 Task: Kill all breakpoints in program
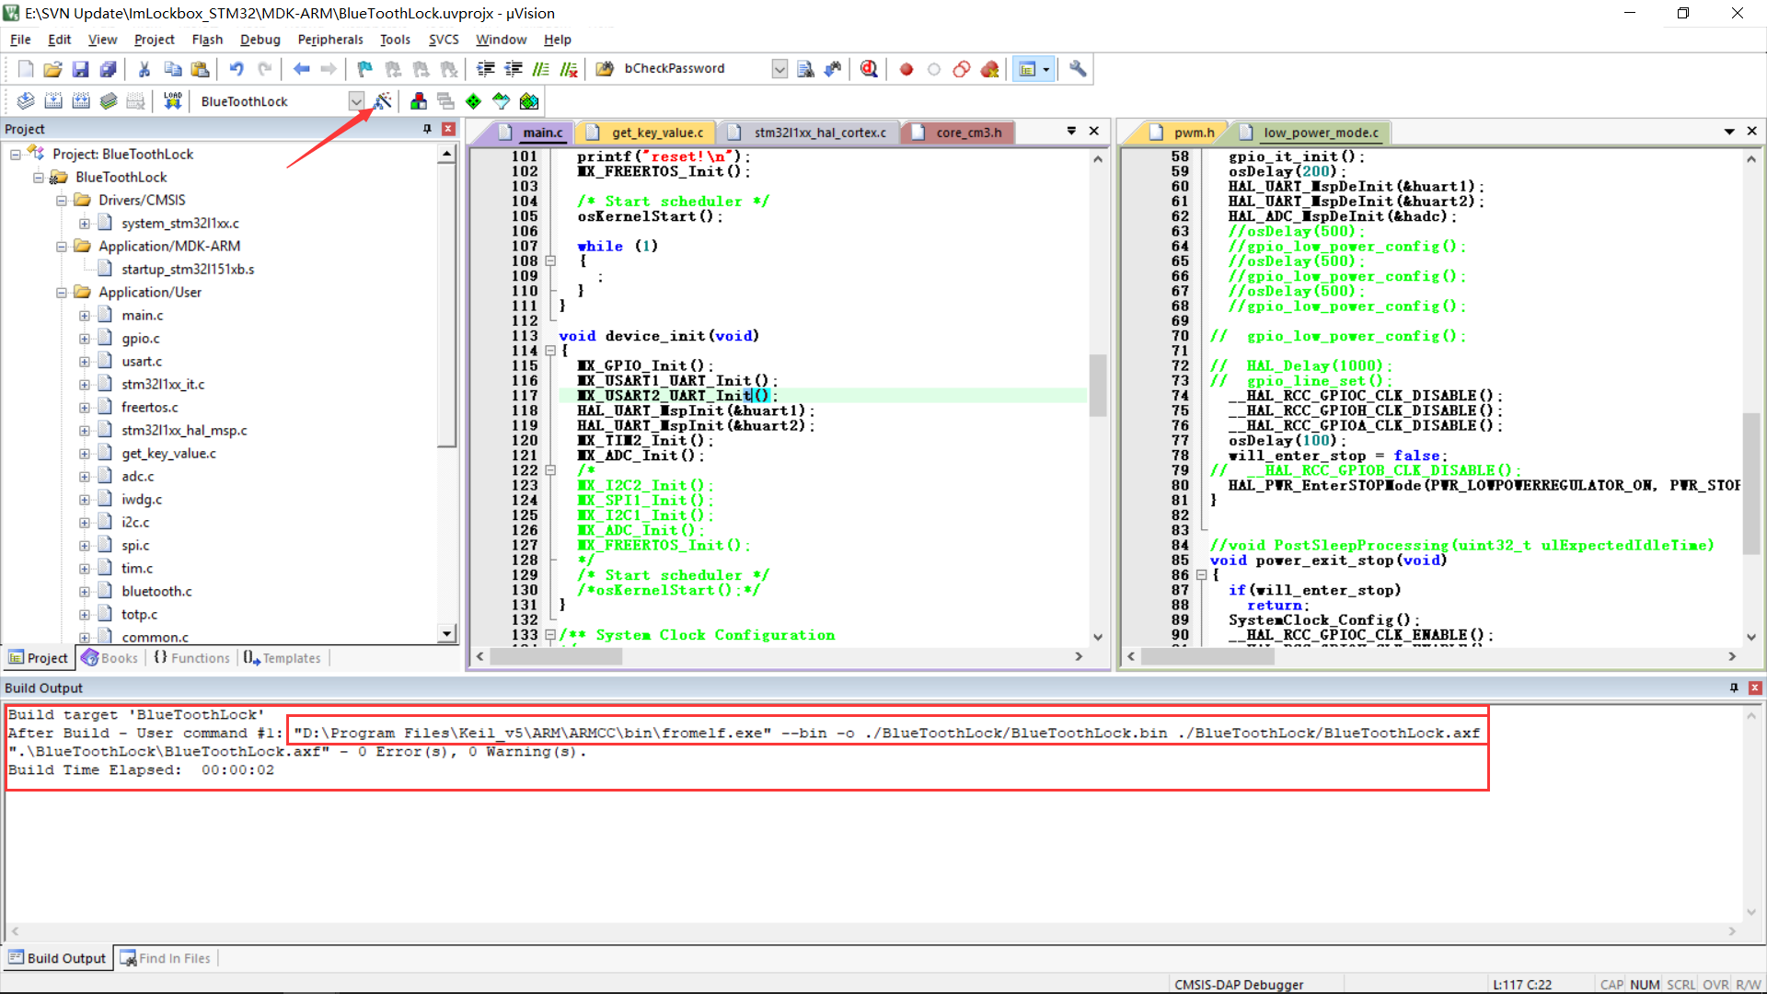tap(990, 69)
